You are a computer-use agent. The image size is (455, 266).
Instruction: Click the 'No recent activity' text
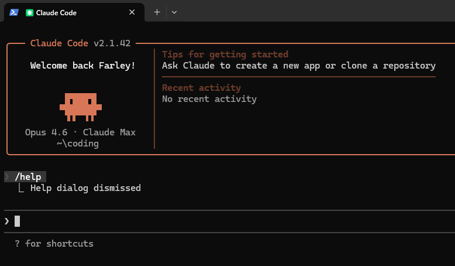(209, 99)
